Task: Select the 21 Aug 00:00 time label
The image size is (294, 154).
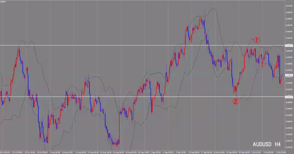Action: point(118,152)
